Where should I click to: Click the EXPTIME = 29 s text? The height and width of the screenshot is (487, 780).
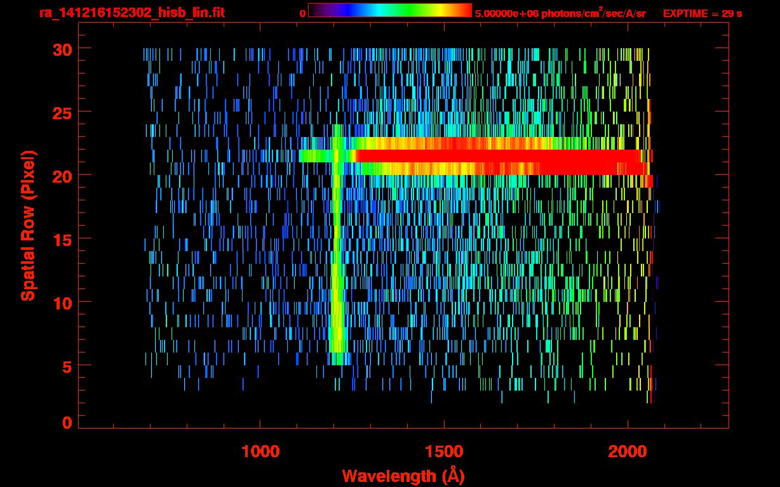[703, 13]
